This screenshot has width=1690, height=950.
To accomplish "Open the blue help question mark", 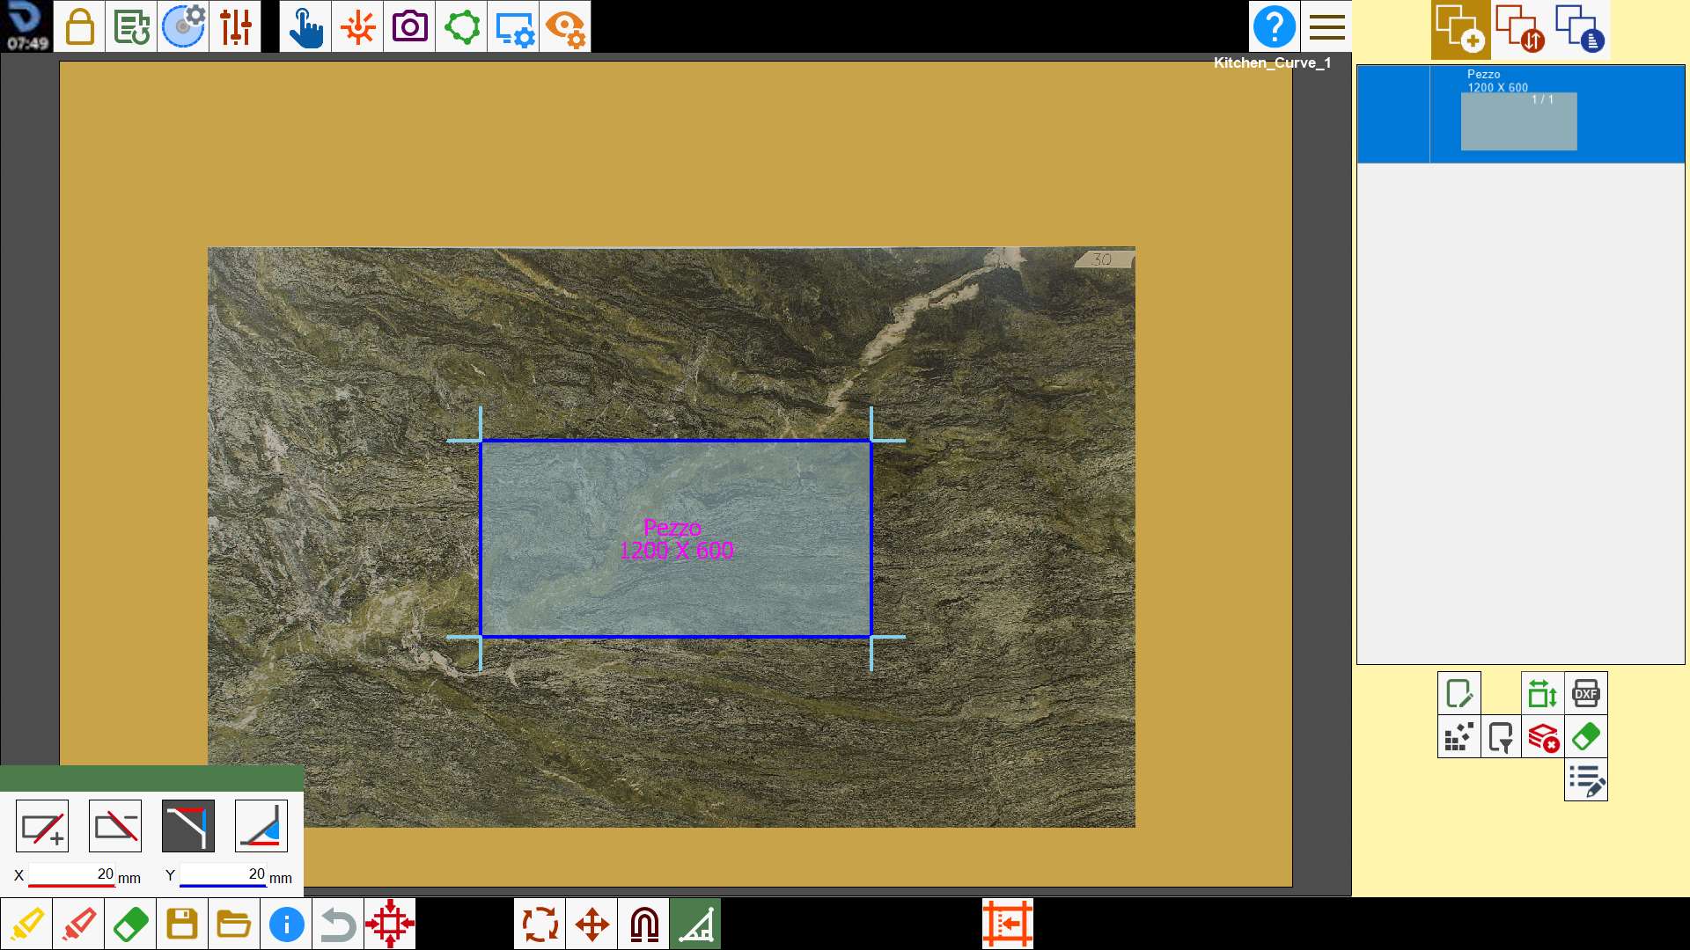I will (x=1274, y=26).
